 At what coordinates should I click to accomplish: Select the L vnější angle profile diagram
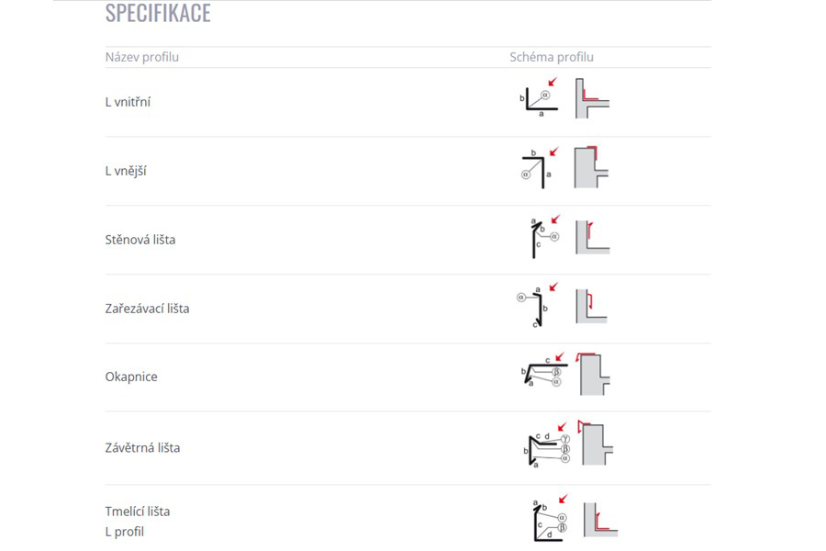pyautogui.click(x=539, y=168)
